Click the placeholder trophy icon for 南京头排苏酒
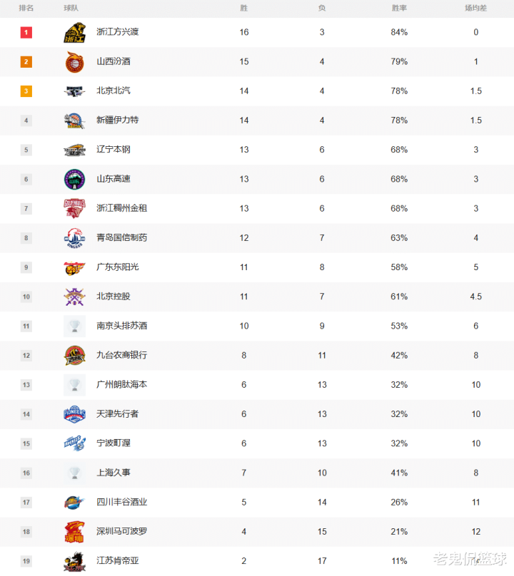 [75, 326]
